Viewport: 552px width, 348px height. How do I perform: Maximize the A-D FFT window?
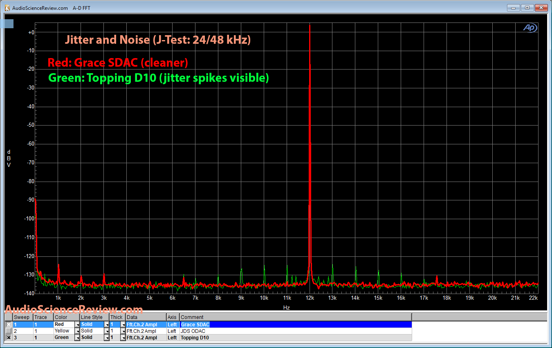[x=527, y=7]
